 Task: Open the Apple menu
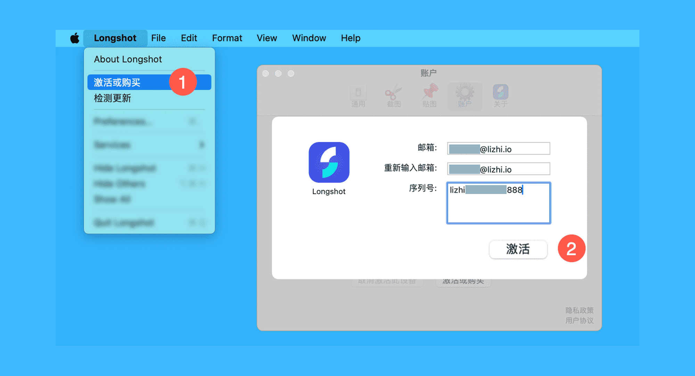click(75, 38)
